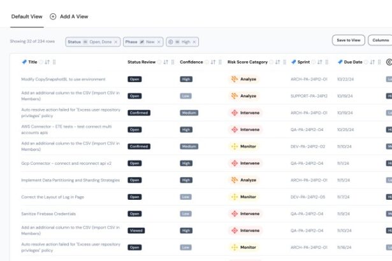The width and height of the screenshot is (392, 261).
Task: Click the info icon next to Confidence
Action: tap(207, 62)
